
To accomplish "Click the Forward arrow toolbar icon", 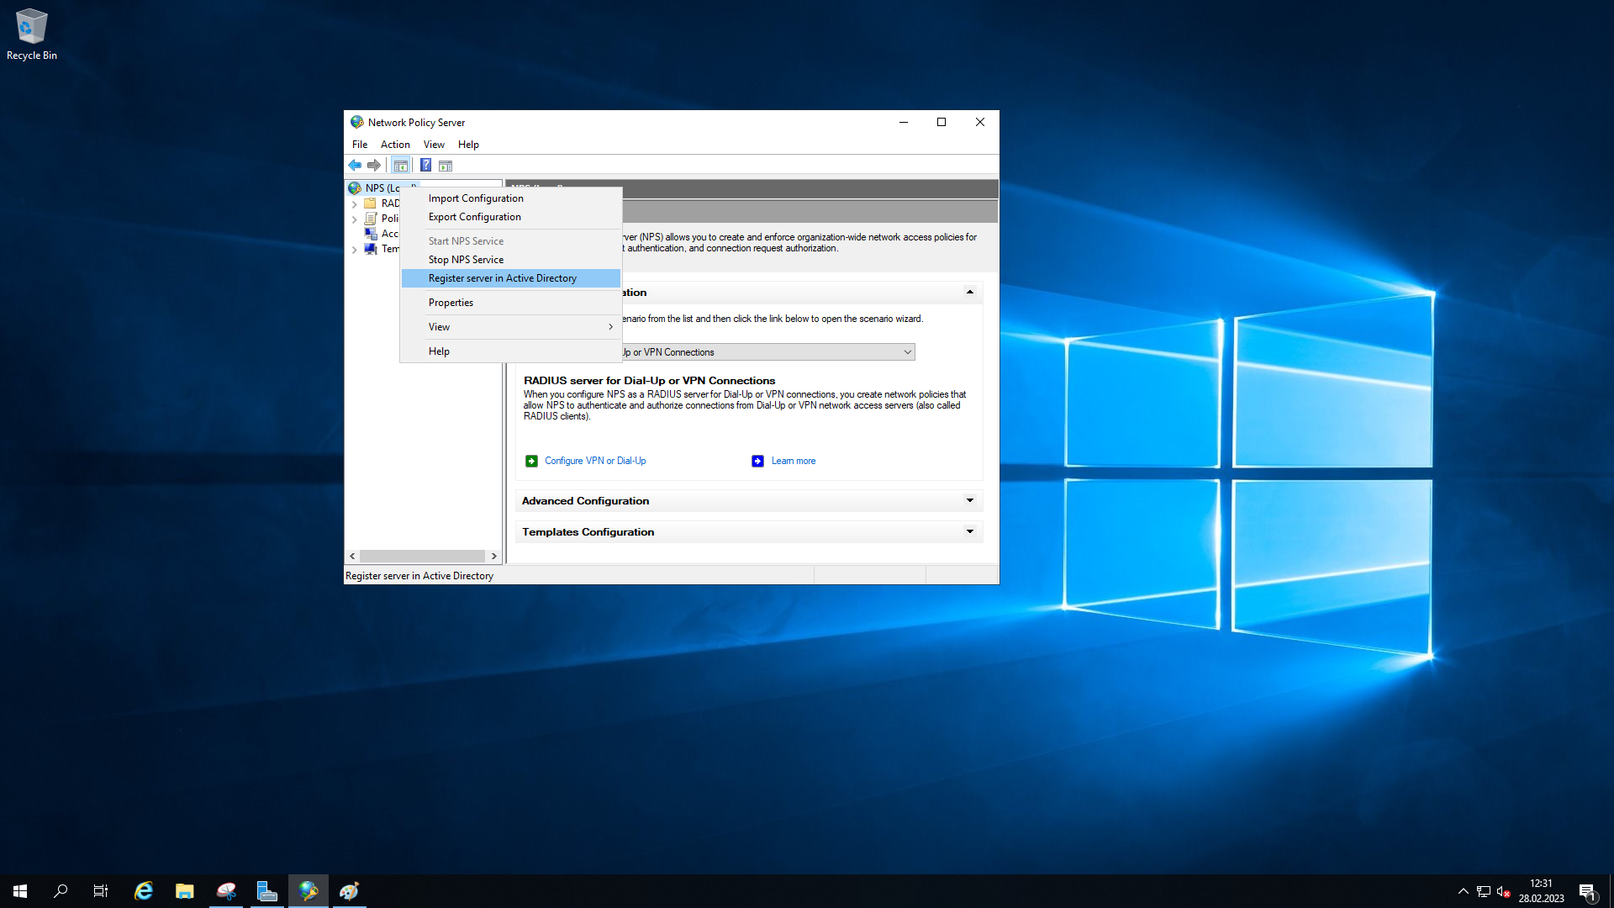I will (374, 166).
